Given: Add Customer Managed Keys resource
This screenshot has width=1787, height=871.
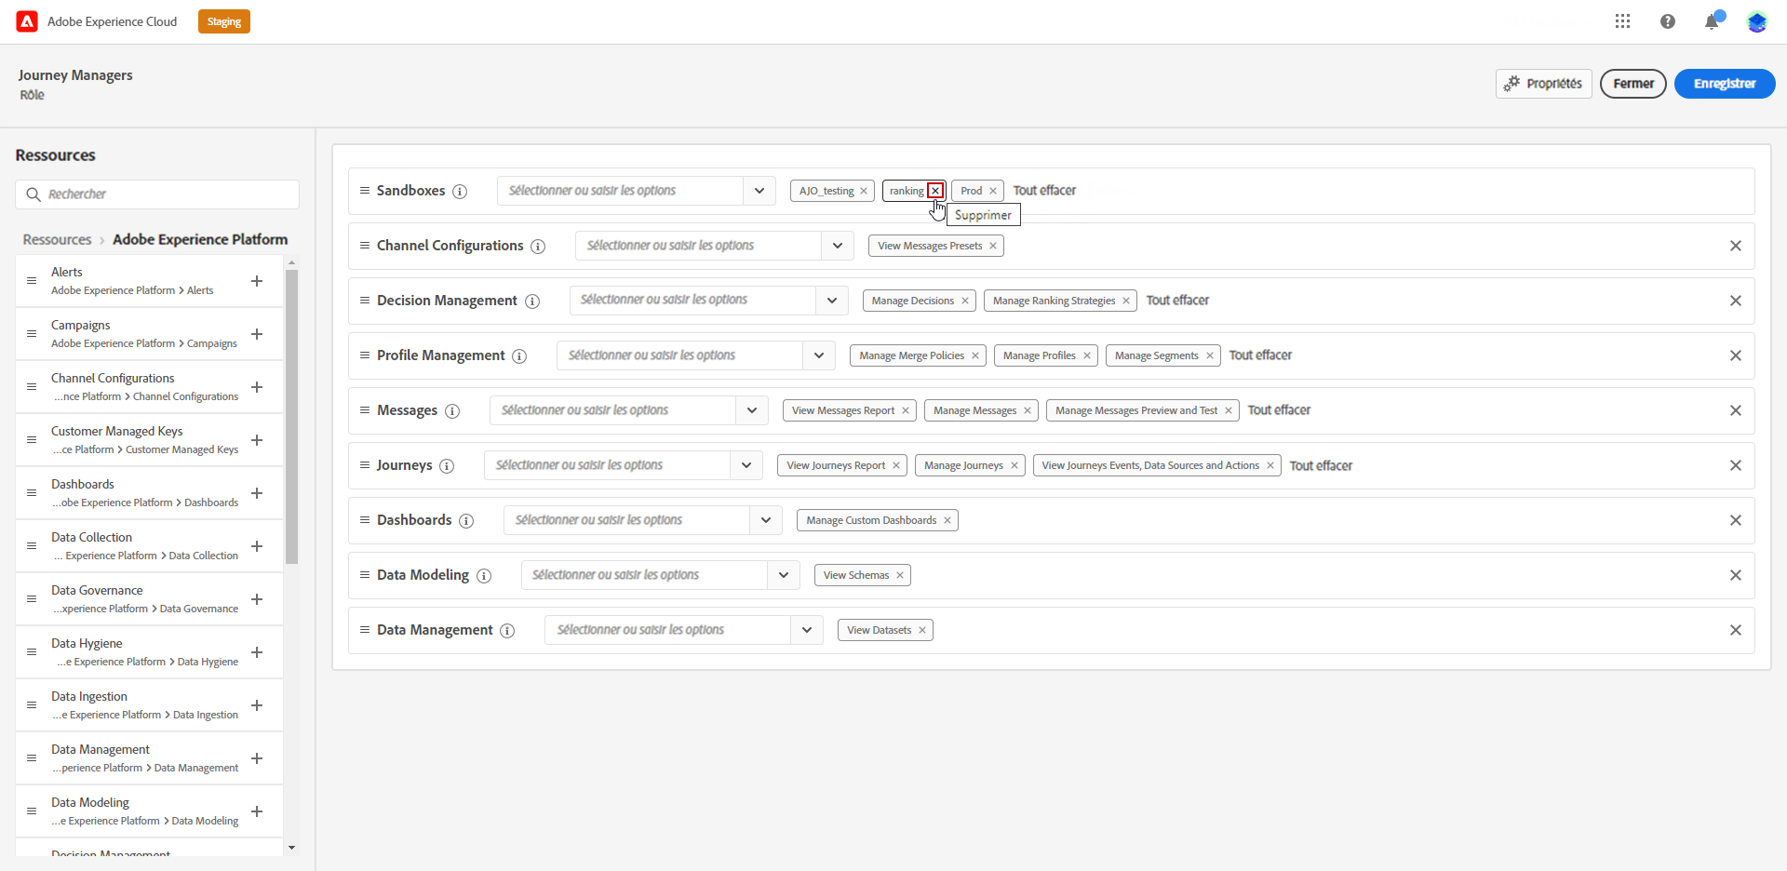Looking at the screenshot, I should [257, 440].
